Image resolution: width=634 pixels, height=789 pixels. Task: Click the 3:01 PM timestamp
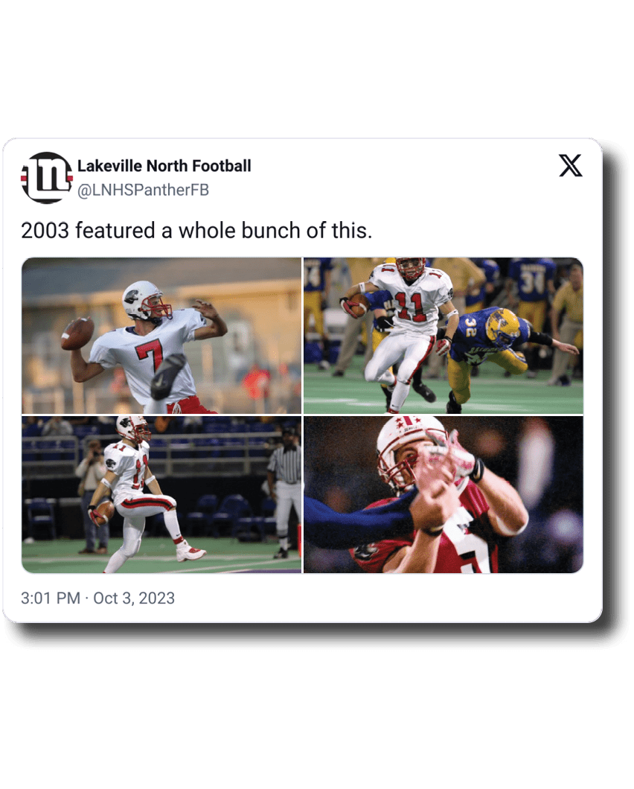click(51, 598)
